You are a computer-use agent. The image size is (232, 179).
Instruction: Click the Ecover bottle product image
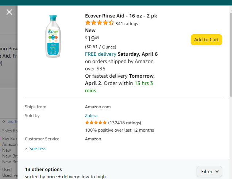tap(53, 36)
